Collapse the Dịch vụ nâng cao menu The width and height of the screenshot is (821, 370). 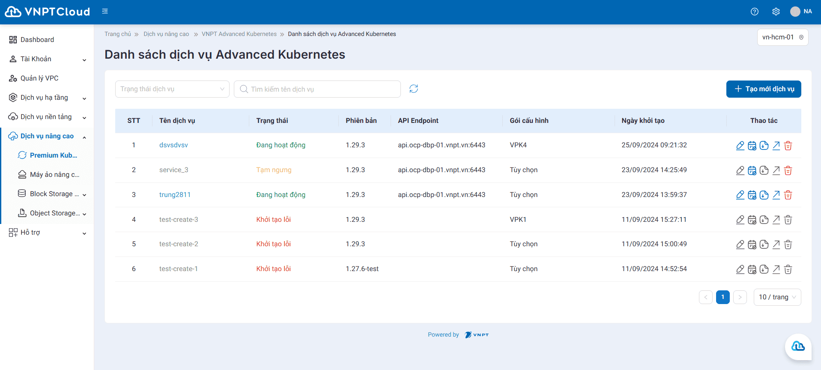click(x=47, y=136)
